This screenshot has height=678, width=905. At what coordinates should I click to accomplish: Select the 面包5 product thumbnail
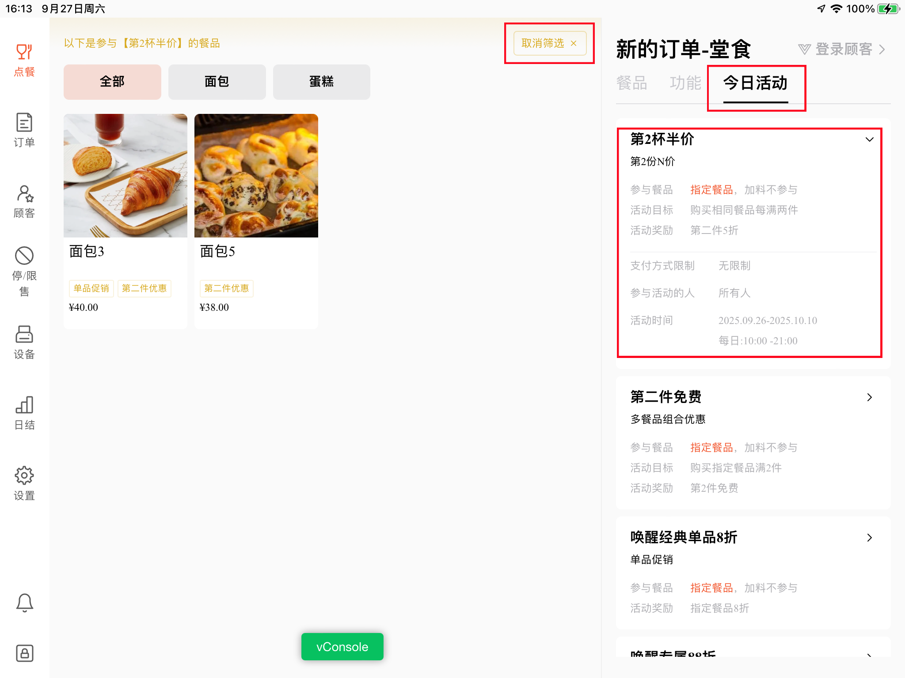pos(256,176)
